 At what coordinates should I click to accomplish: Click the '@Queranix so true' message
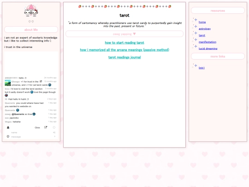point(22,114)
